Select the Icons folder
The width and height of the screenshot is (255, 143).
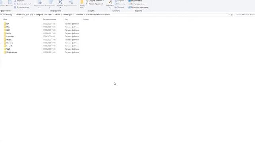[7, 33]
